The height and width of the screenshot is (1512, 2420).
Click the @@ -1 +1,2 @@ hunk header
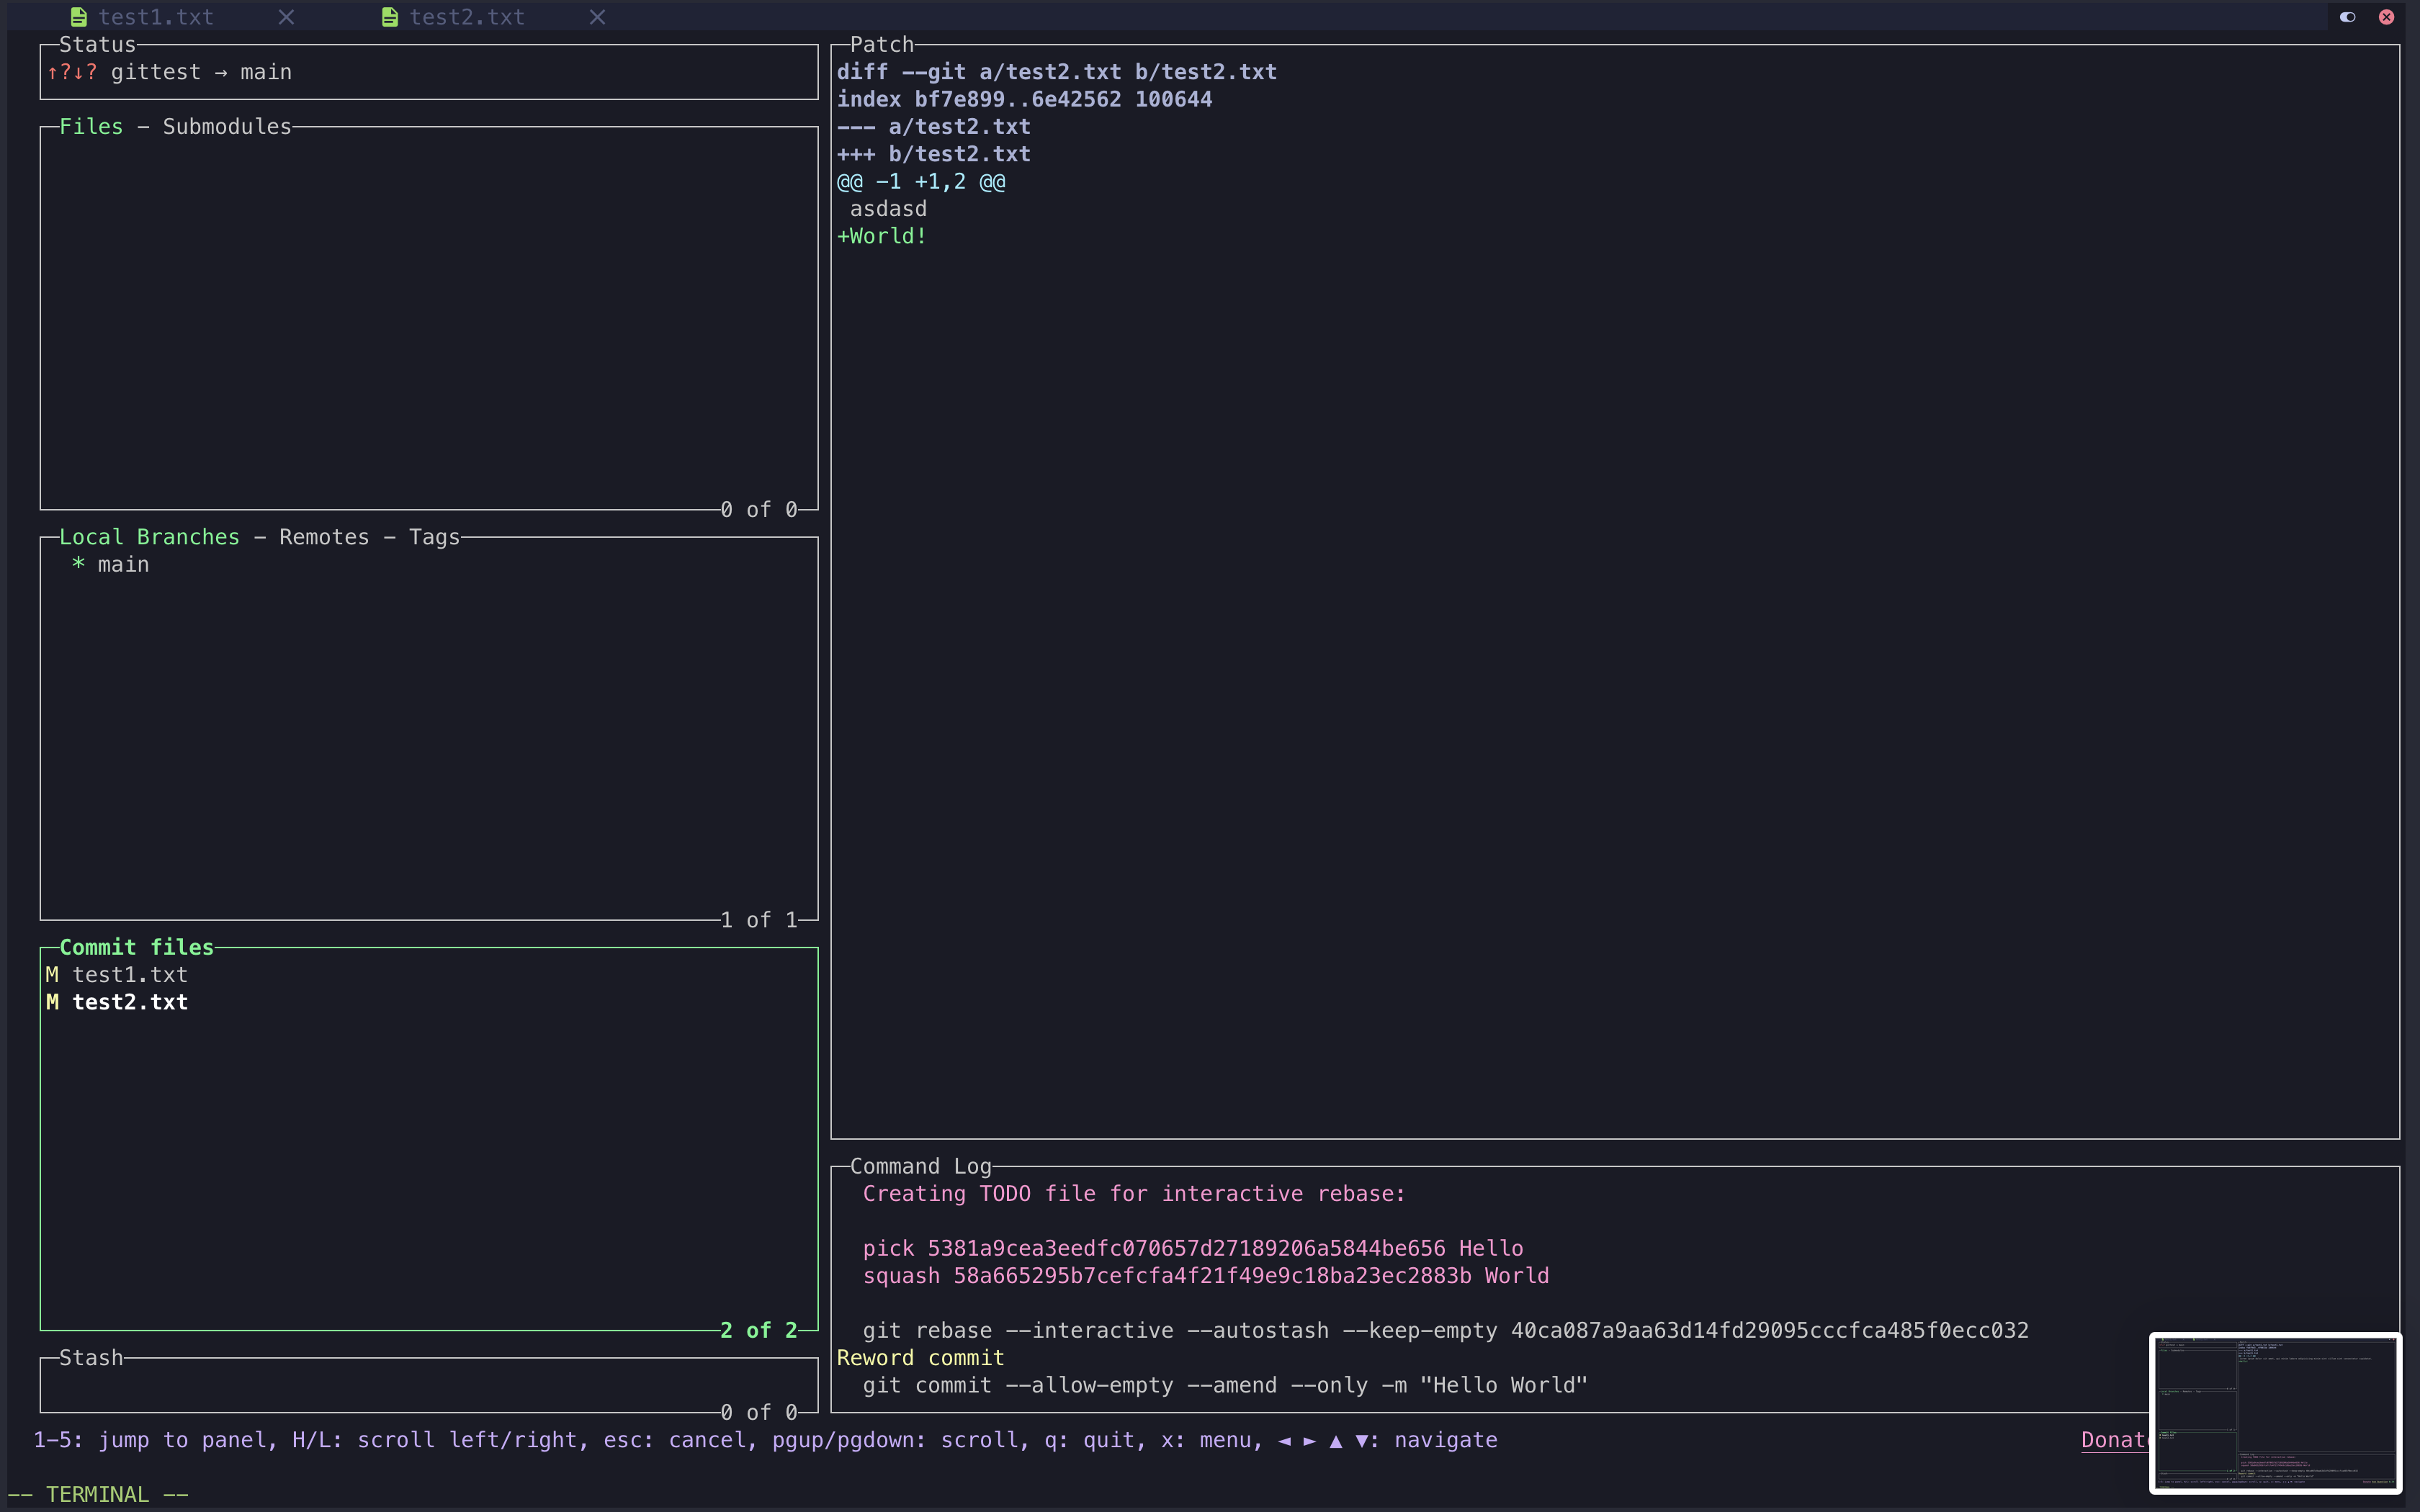920,182
